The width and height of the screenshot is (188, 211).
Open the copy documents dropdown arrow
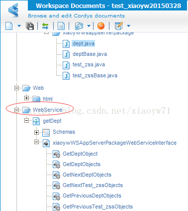point(89,26)
